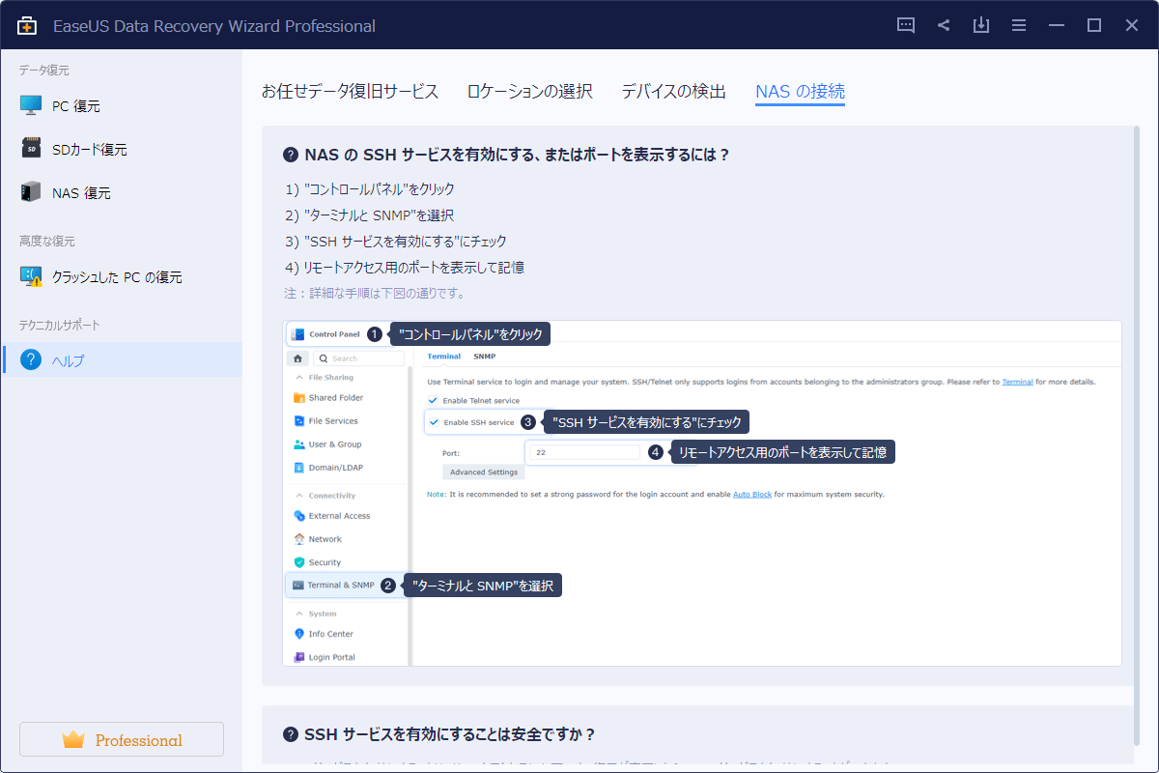Click the Domain/LDAP icon
Viewport: 1159px width, 773px height.
299,468
